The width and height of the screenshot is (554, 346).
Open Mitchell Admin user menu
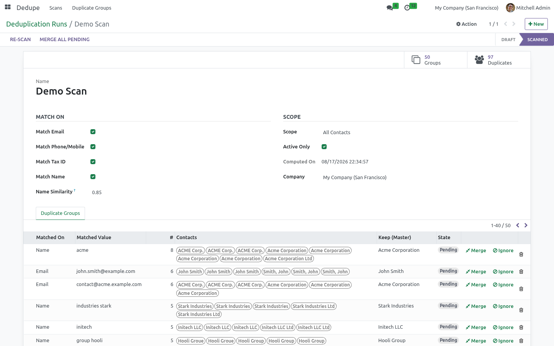click(x=528, y=8)
